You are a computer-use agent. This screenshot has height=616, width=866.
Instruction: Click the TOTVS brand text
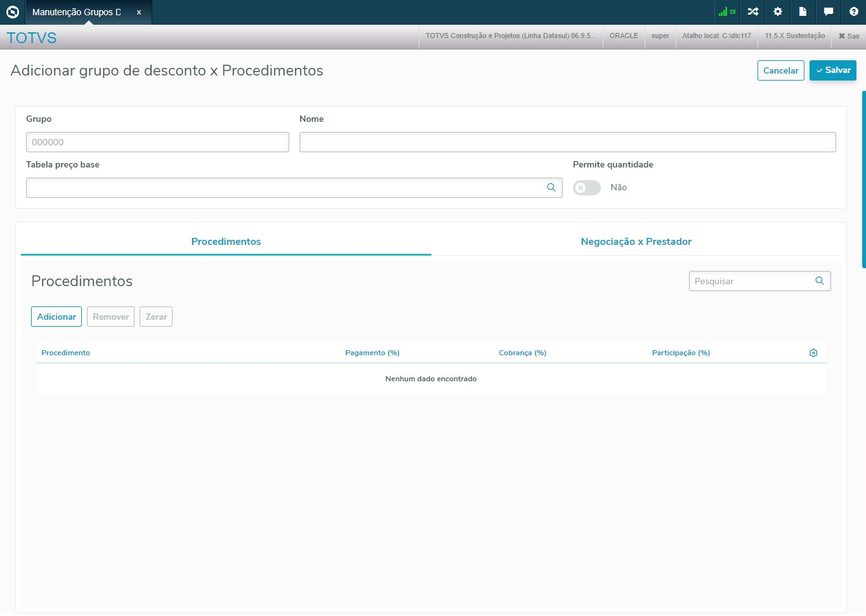click(32, 38)
